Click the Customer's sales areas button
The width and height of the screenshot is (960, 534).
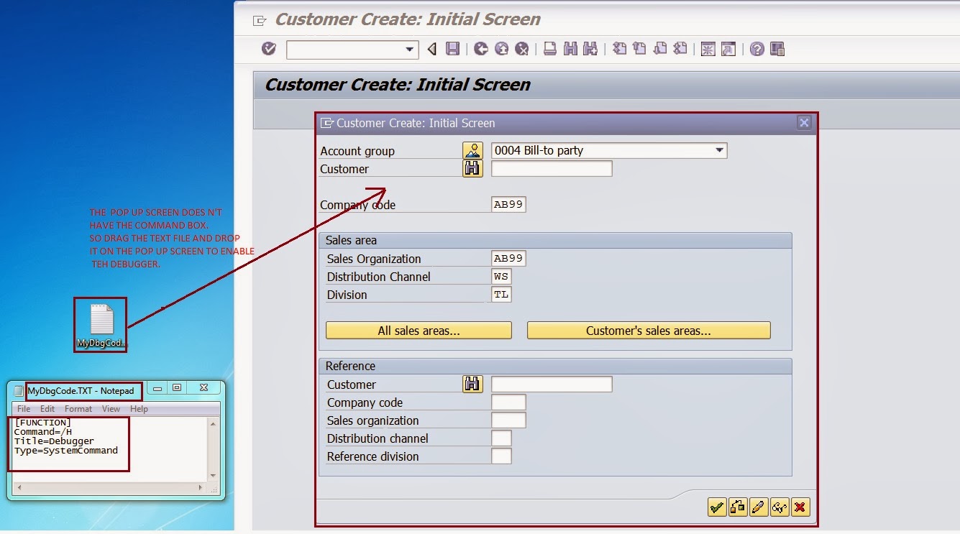pos(648,330)
